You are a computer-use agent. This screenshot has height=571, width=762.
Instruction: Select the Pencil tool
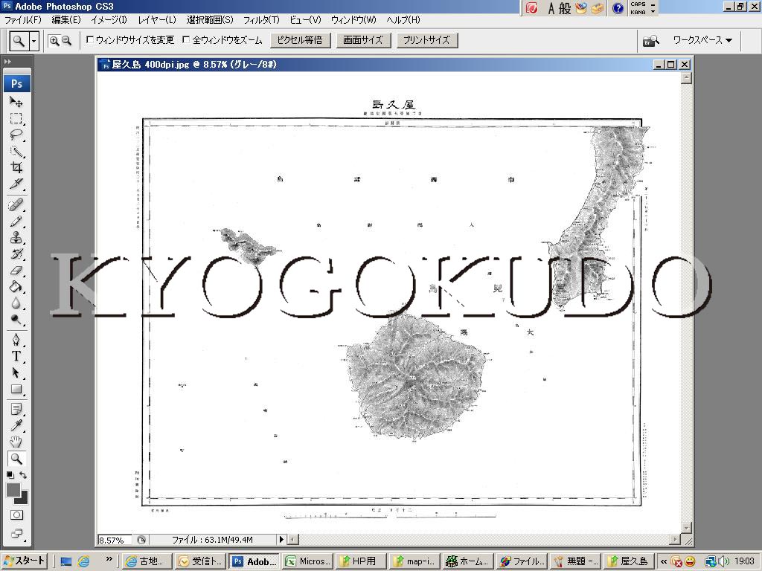coord(16,222)
